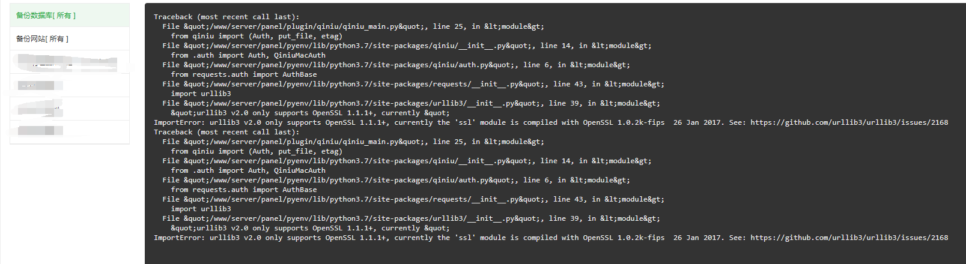The height and width of the screenshot is (264, 966).
Task: Select the 备份数据库[ 所有 ] list item
Action: click(x=70, y=15)
